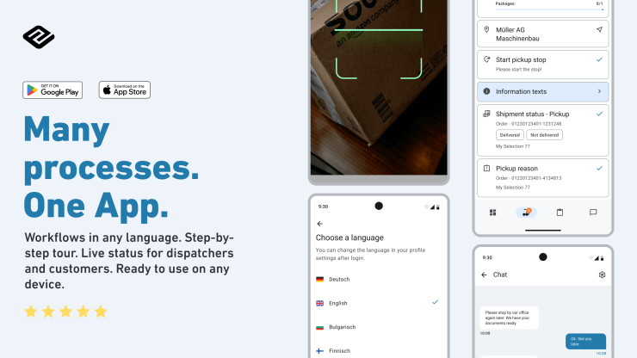The height and width of the screenshot is (358, 637).
Task: Click the Müller AG Maschinenbau address text
Action: pyautogui.click(x=517, y=34)
